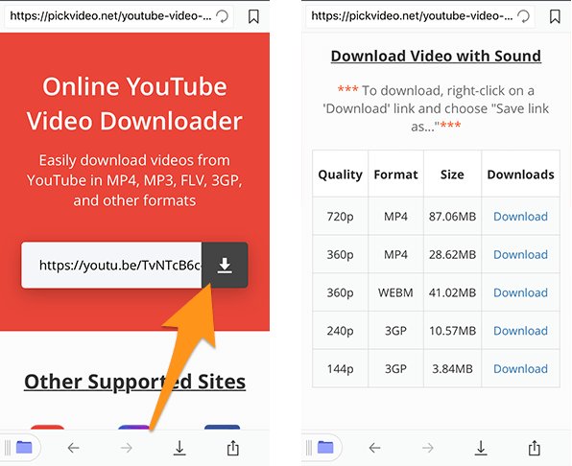Bookmark the page in the right browser
The width and height of the screenshot is (572, 466).
pos(555,16)
